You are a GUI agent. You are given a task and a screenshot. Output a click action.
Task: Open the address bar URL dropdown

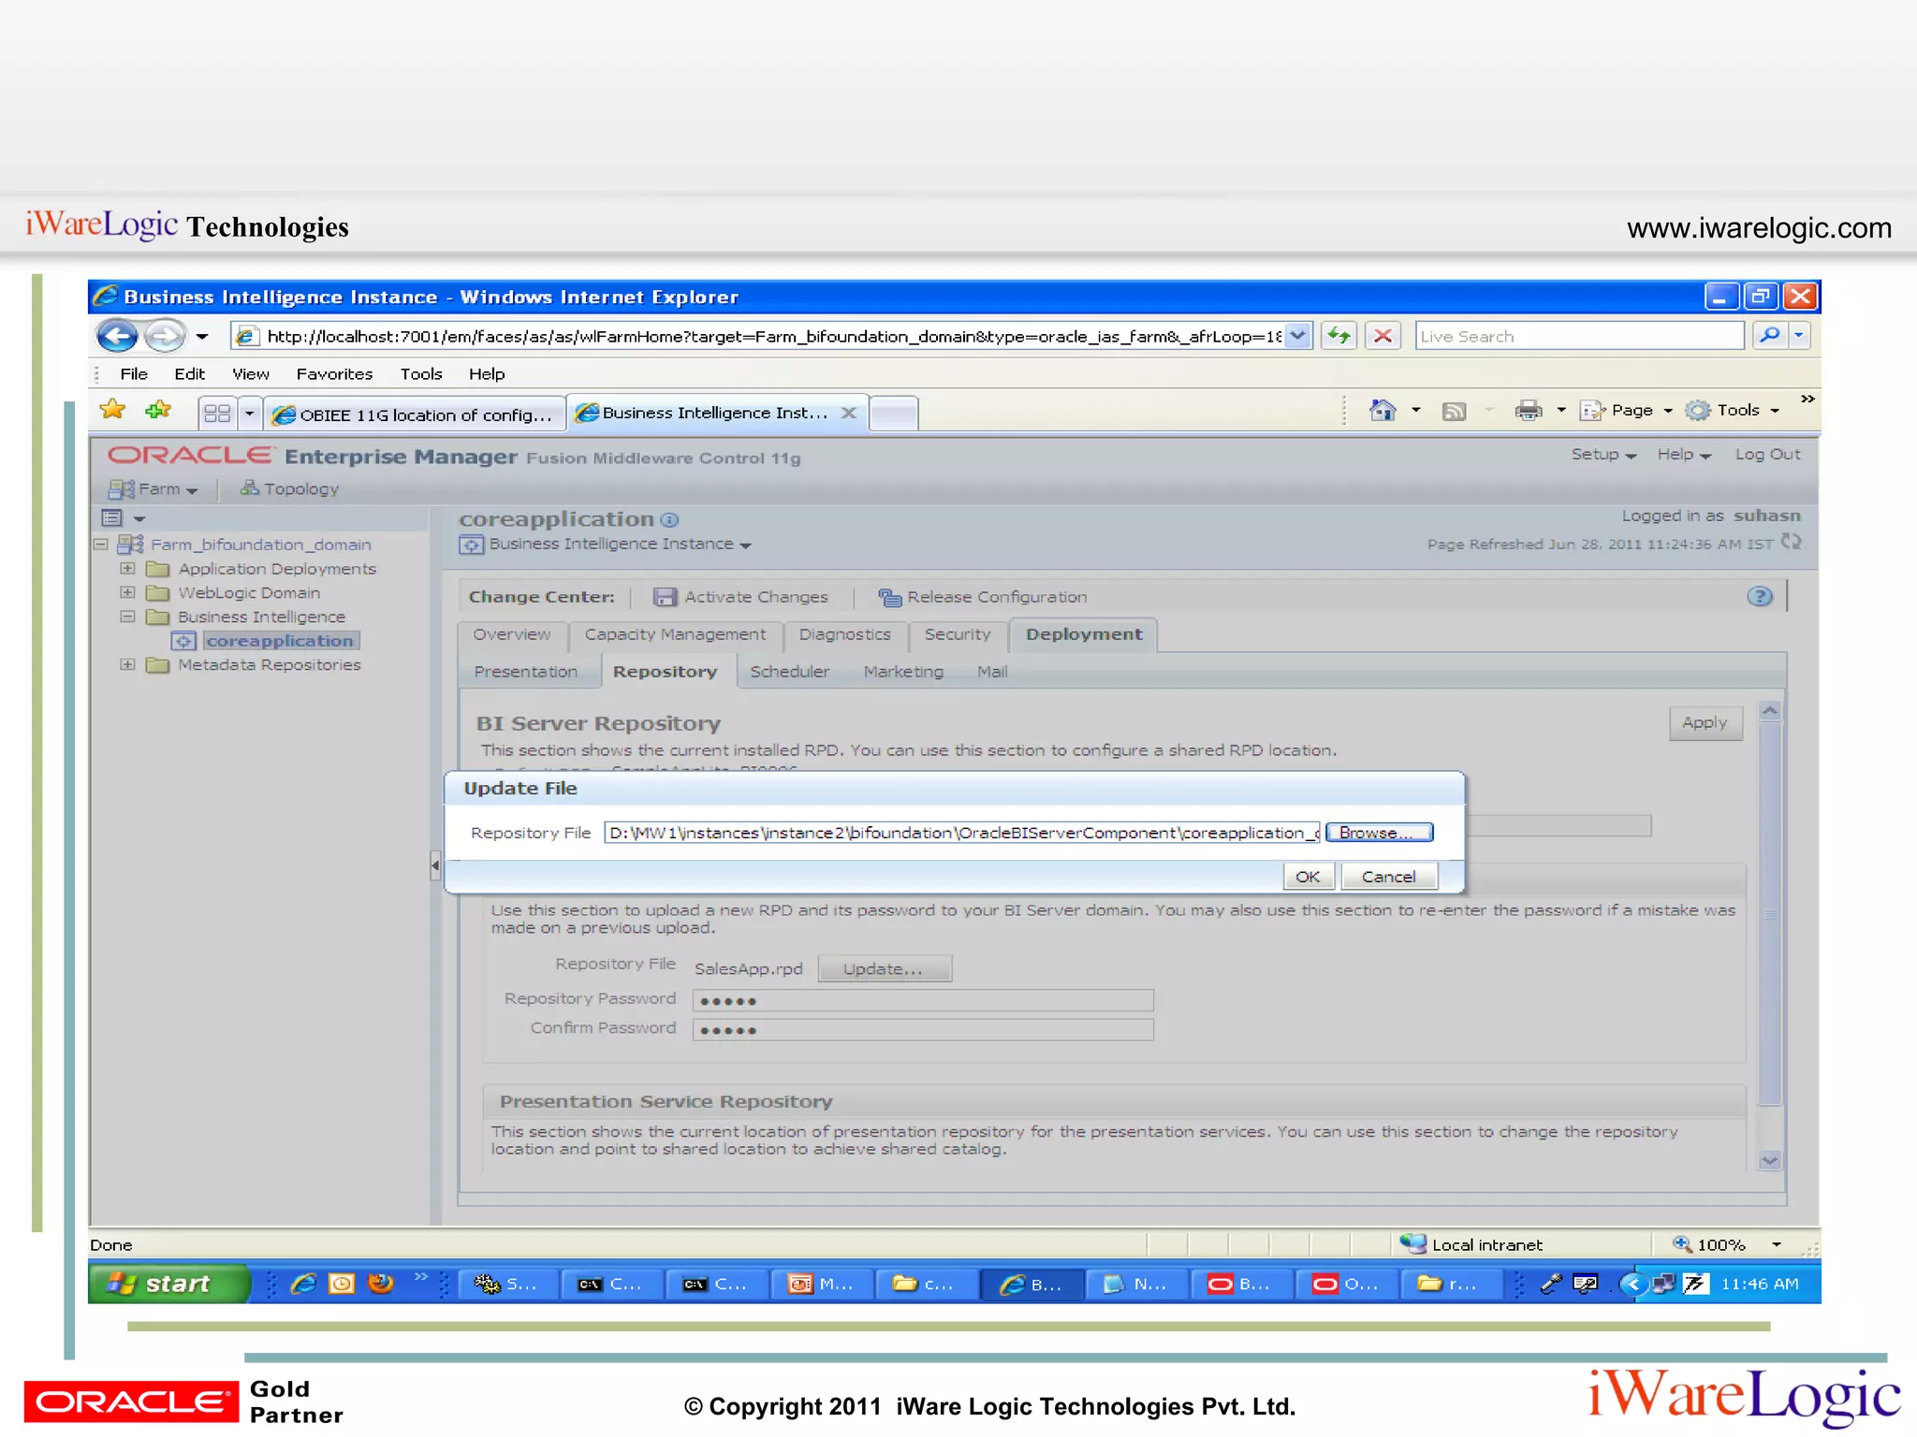pos(1297,336)
